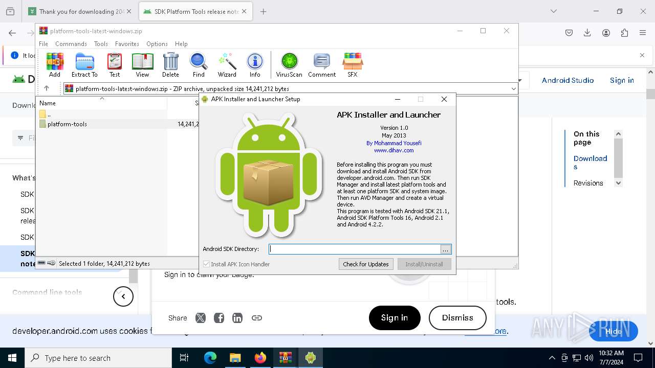Click the Add icon in WinRAR toolbar
Image resolution: width=655 pixels, height=368 pixels.
click(55, 65)
